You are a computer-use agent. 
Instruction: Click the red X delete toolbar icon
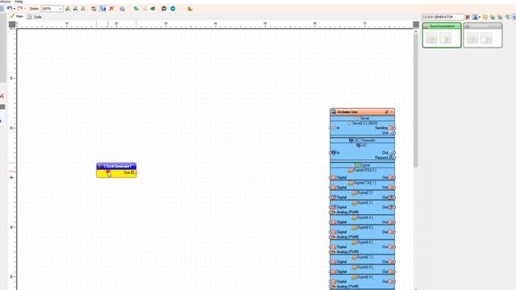click(111, 9)
